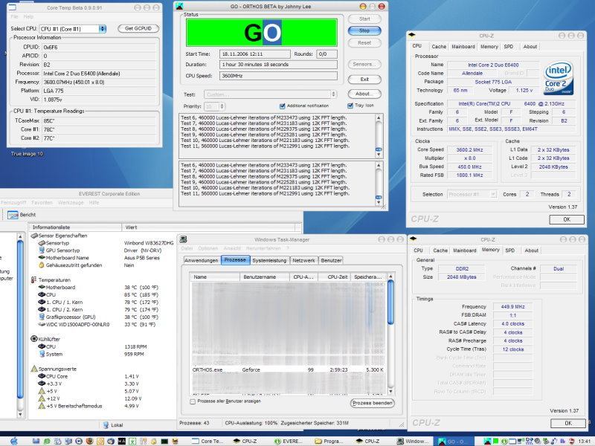Check Prozesse aller Benutzer anzeigen
Screen dimensions: 595x446
[x=193, y=401]
